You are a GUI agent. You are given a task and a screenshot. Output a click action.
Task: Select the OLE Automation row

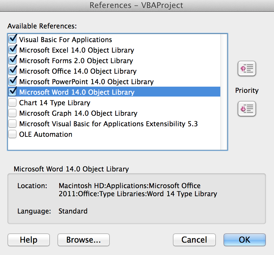(x=114, y=134)
